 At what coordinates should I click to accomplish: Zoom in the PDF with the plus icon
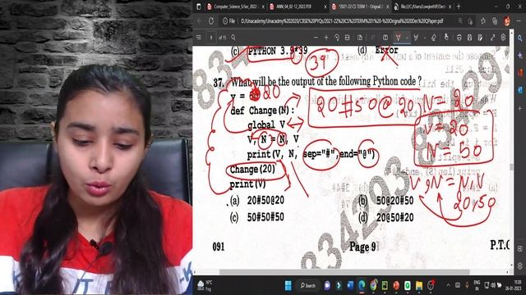[x=326, y=38]
